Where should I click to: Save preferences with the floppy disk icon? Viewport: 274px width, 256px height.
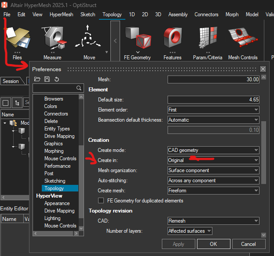tap(47, 79)
